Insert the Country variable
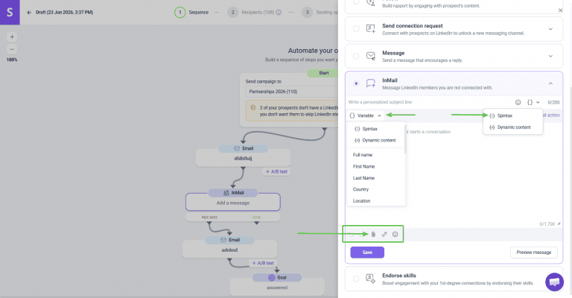 pyautogui.click(x=360, y=190)
